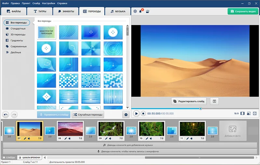Open the text tool button beside Редактировать слайд
Image resolution: width=260 pixels, height=165 pixels.
214,101
